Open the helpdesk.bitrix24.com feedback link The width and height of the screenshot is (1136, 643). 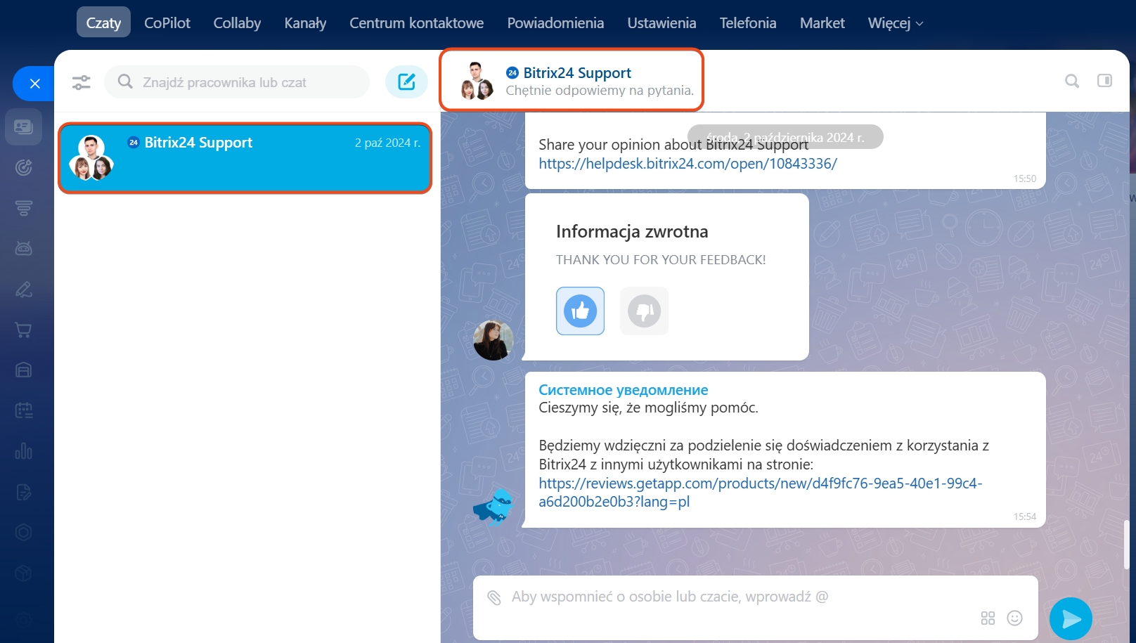pos(688,163)
